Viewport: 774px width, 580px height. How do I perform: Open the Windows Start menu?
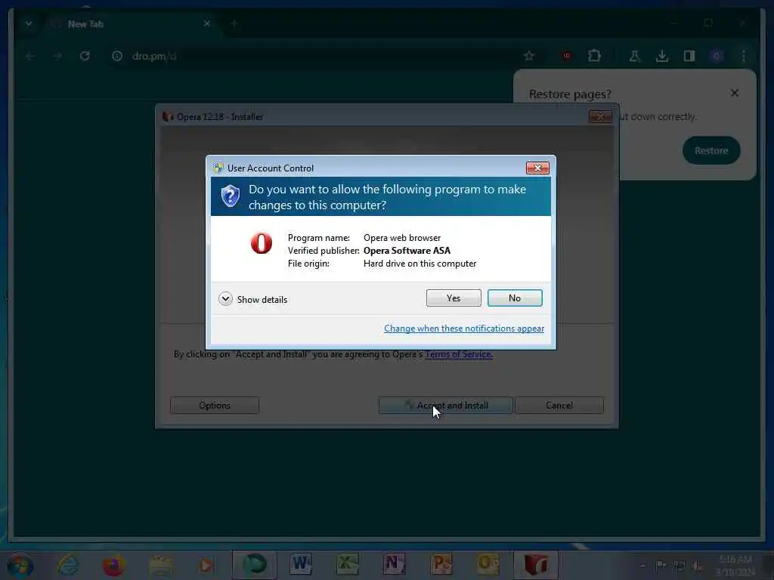click(20, 565)
